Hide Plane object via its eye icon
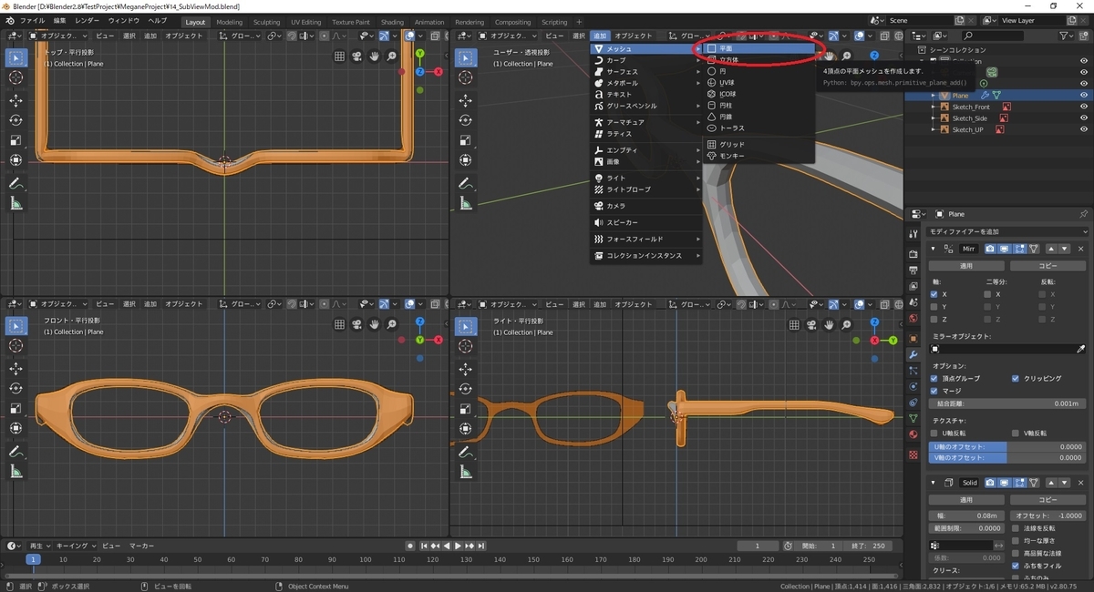 tap(1084, 95)
